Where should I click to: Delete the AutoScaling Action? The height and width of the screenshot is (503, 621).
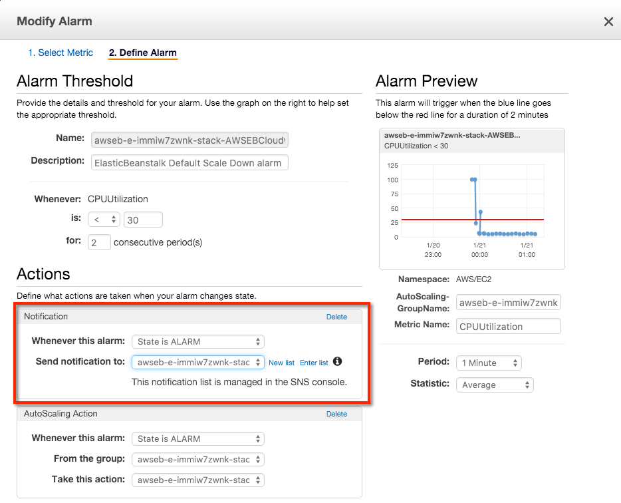click(x=336, y=414)
